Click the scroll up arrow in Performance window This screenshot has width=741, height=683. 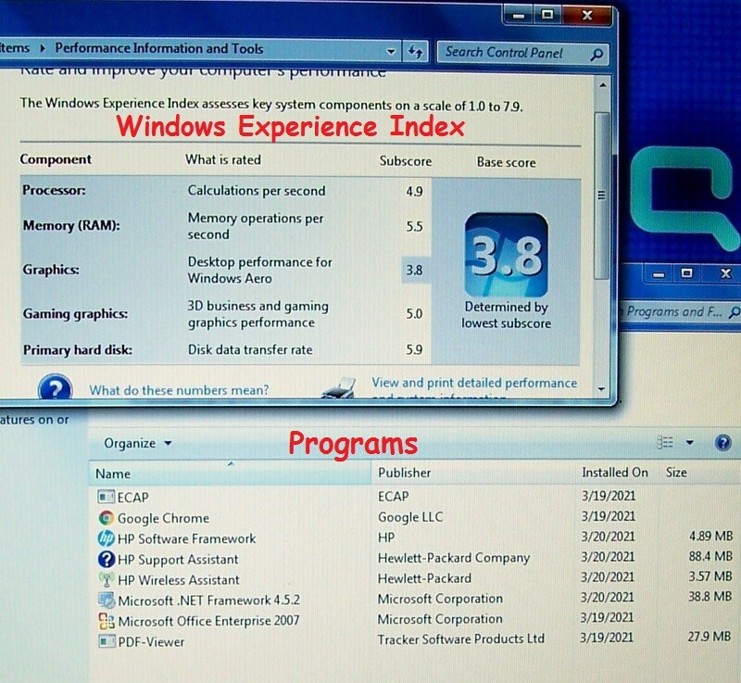[x=602, y=85]
